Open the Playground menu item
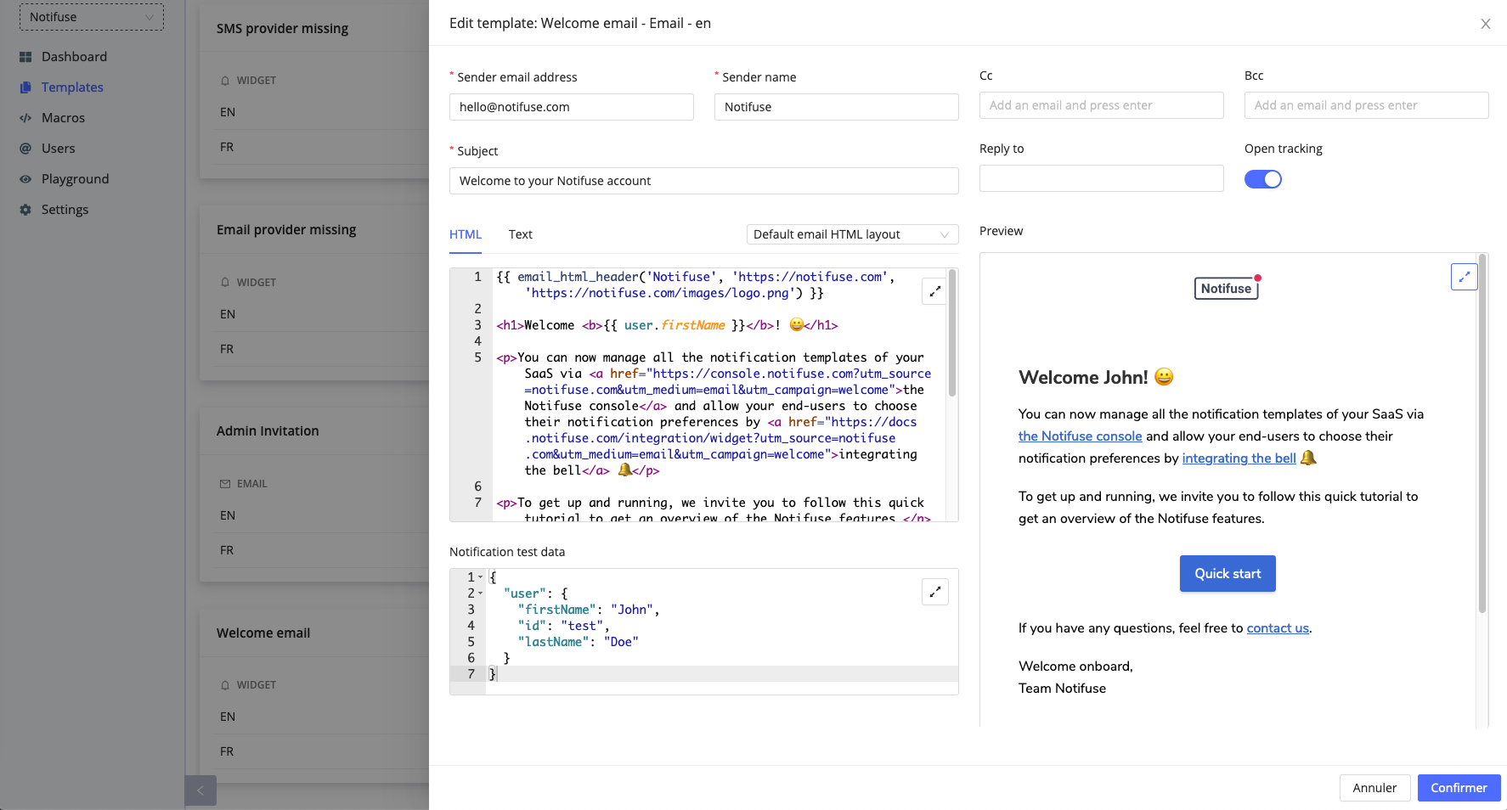The height and width of the screenshot is (810, 1507). tap(76, 179)
